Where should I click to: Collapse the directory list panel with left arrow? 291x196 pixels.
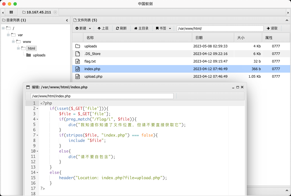[67, 20]
